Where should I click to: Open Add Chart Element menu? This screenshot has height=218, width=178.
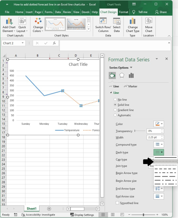pos(9,25)
